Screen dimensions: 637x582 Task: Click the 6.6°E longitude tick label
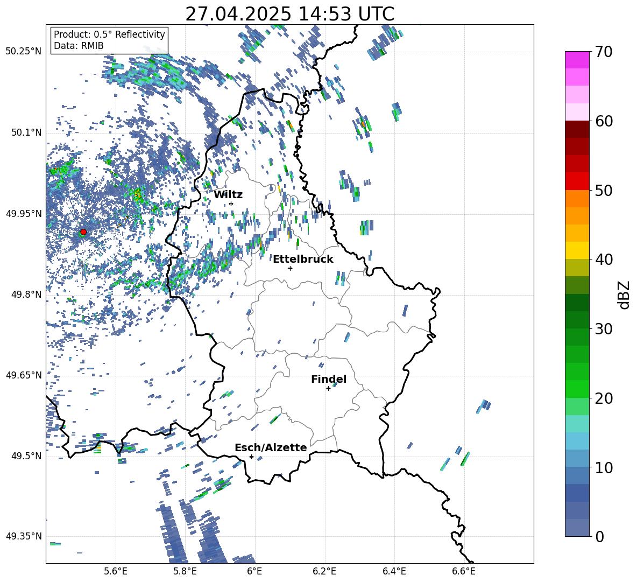(x=464, y=572)
